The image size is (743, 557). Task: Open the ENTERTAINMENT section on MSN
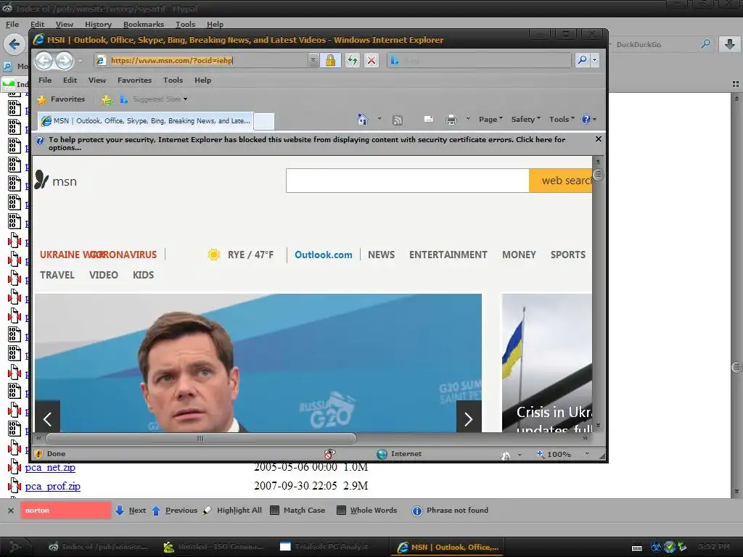tap(448, 255)
